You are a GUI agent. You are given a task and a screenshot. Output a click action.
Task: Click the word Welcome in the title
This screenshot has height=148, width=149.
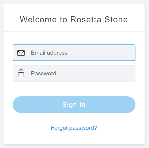(x=38, y=19)
